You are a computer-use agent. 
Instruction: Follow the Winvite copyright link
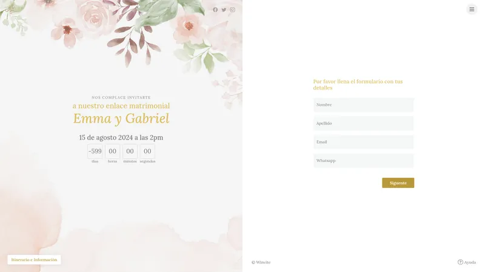click(x=261, y=262)
